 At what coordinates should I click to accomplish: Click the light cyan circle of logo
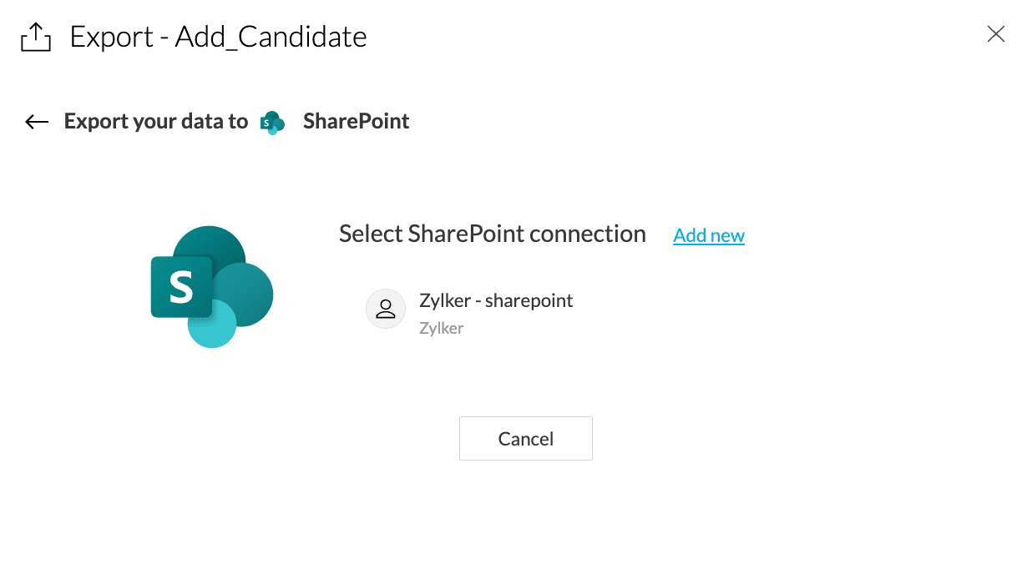[x=212, y=324]
